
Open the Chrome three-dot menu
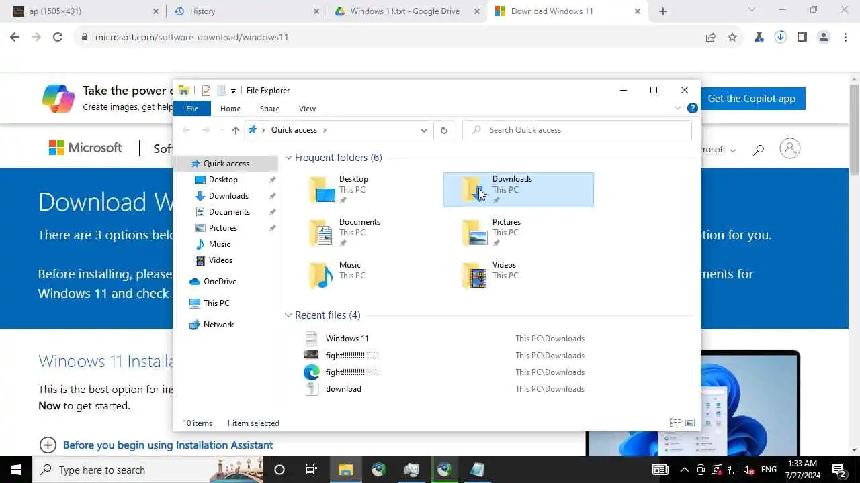click(x=845, y=37)
